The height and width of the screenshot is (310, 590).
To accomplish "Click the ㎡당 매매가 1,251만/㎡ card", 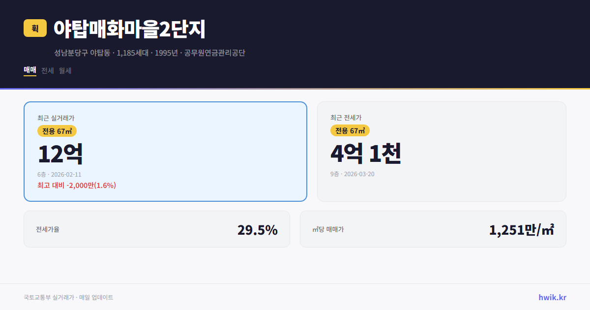I will [x=433, y=229].
